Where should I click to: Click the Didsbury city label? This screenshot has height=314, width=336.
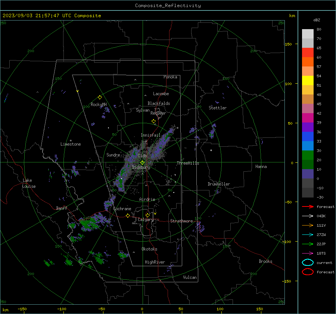coord(141,167)
